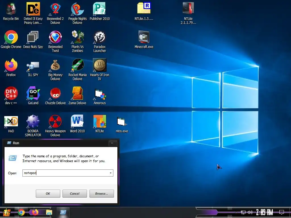
Task: Open the taskbar clock showing 2:09 AM
Action: (x=265, y=212)
